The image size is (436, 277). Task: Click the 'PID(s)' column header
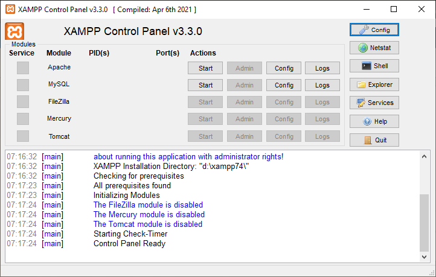click(99, 53)
